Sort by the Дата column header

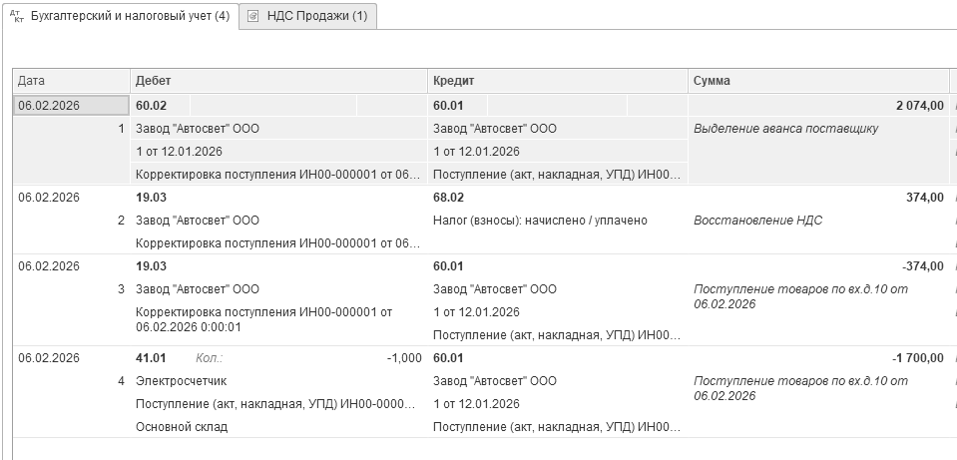tap(70, 81)
